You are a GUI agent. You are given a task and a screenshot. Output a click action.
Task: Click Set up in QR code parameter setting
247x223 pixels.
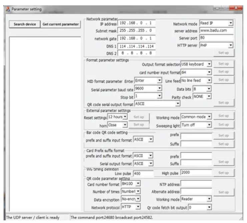click(224, 192)
